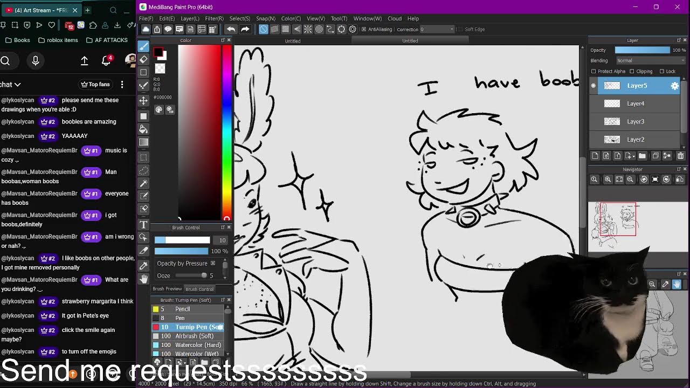This screenshot has width=690, height=388.
Task: Click the Redo arrow in toolbar
Action: coord(245,29)
